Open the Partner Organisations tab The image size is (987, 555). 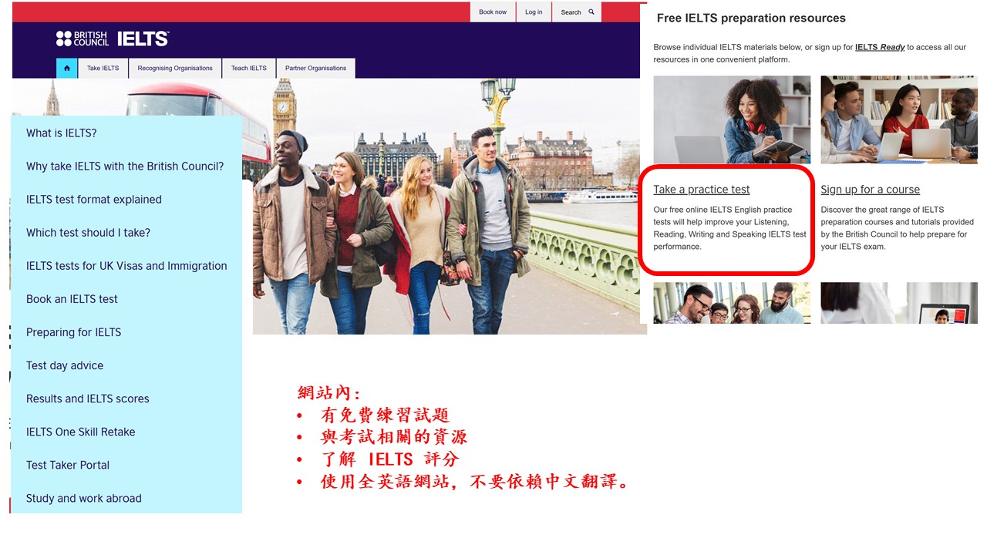315,69
